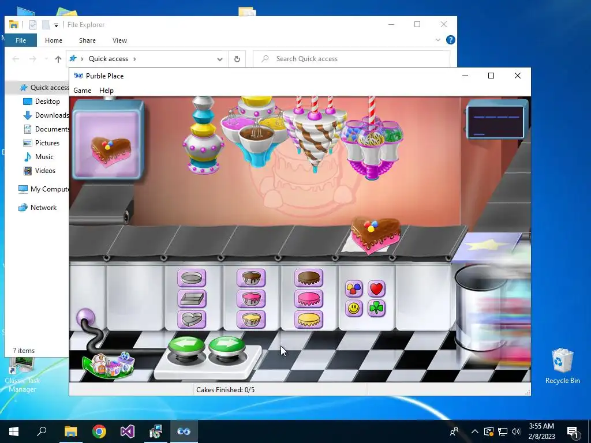Open Chrome from the taskbar

tap(99, 431)
